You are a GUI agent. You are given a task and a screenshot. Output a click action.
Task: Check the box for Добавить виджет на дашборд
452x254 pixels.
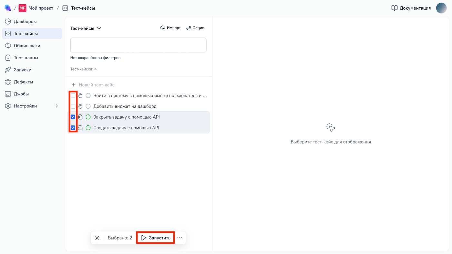(x=73, y=106)
